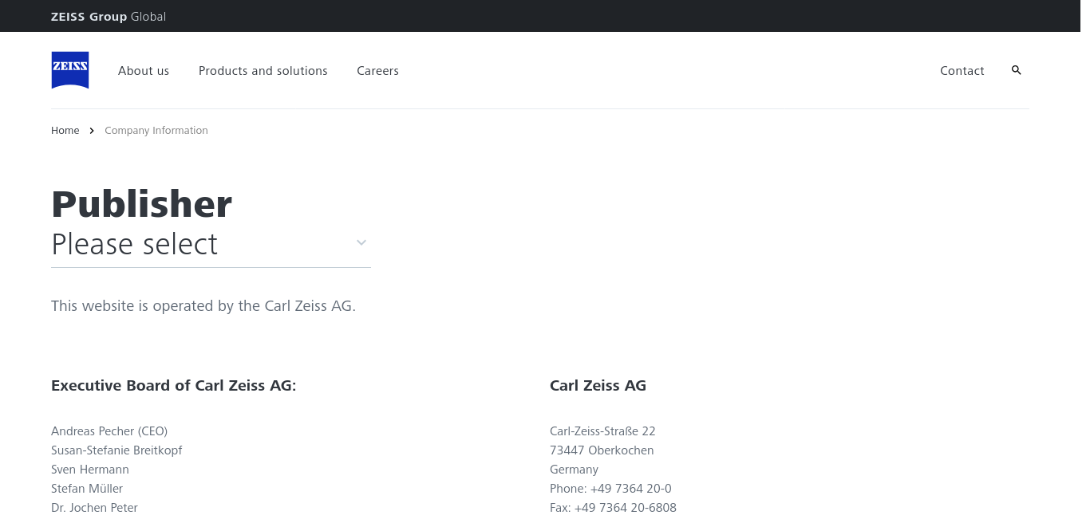Image resolution: width=1090 pixels, height=519 pixels.
Task: Select the Company Information breadcrumb
Action: [156, 131]
